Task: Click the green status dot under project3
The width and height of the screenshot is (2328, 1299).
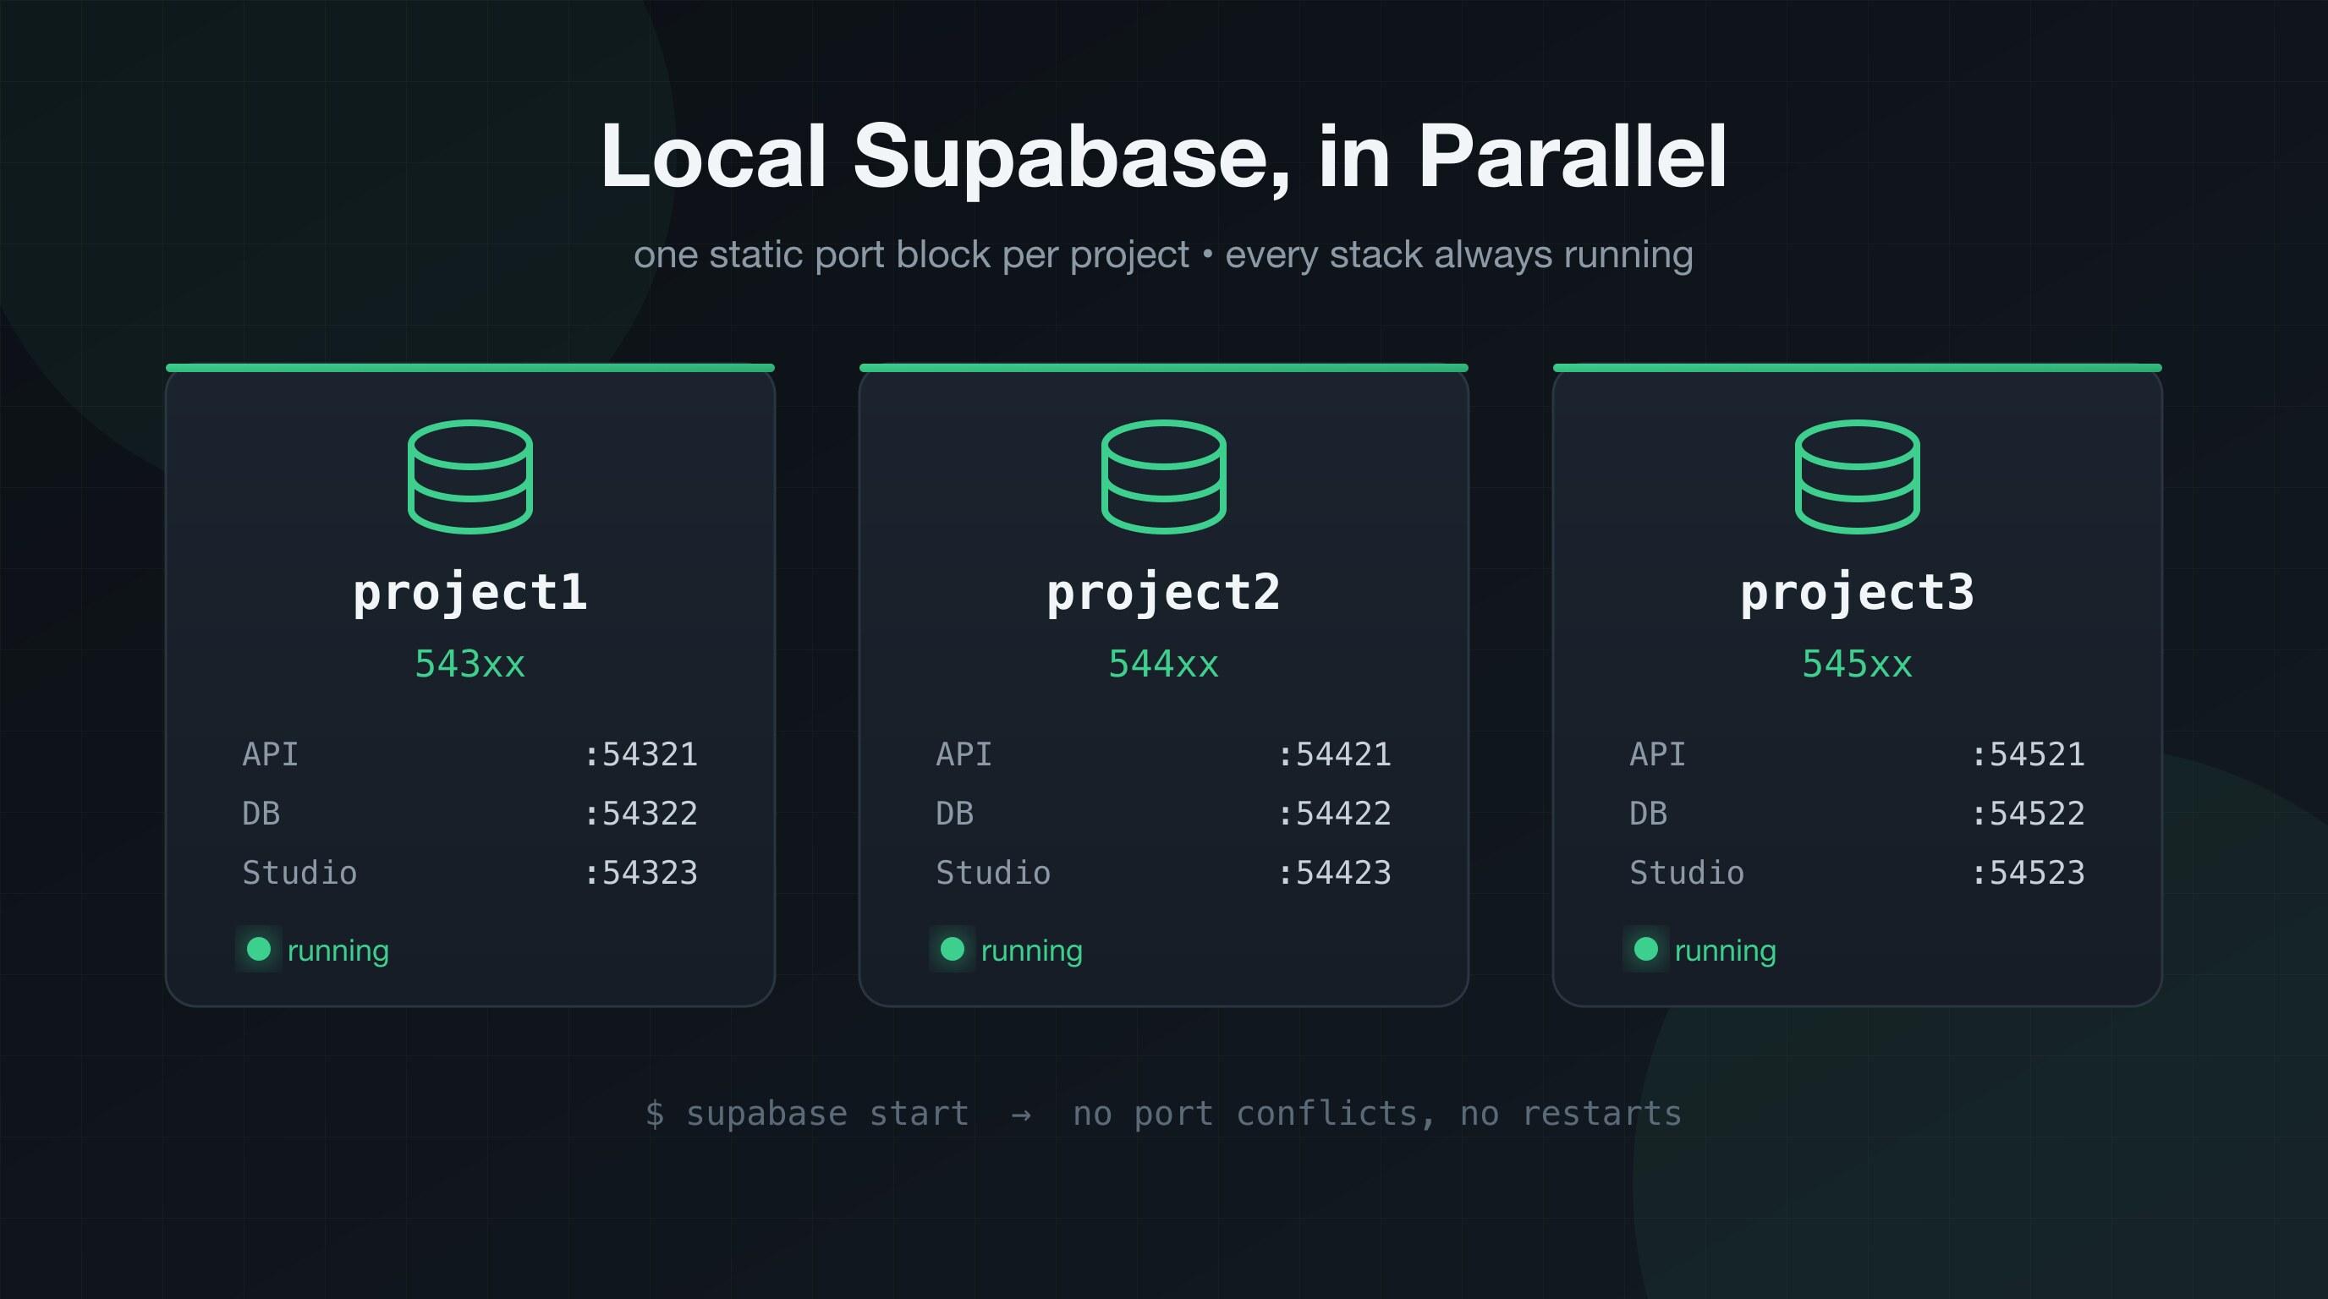Action: (x=1645, y=949)
